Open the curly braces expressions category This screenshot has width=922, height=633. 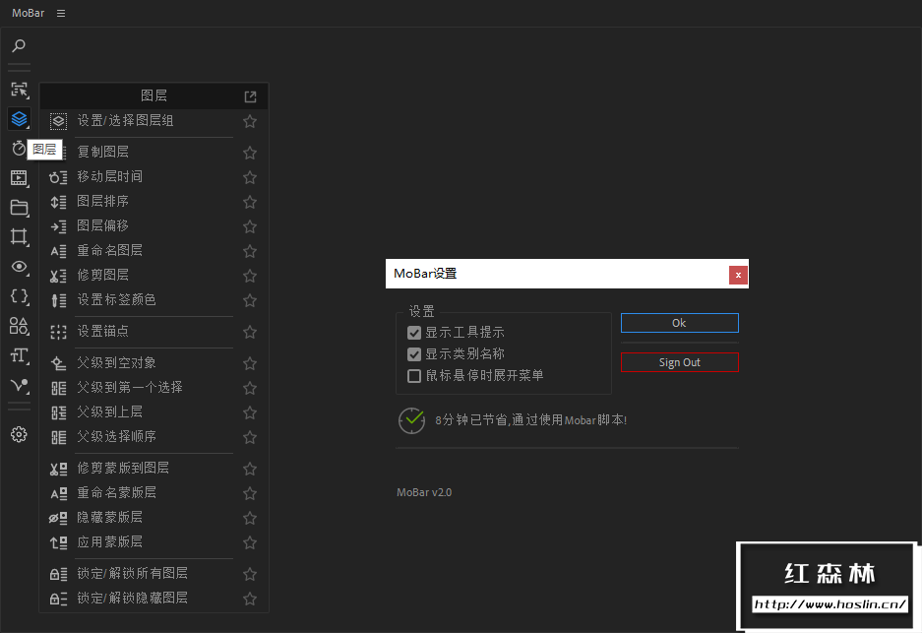tap(19, 296)
